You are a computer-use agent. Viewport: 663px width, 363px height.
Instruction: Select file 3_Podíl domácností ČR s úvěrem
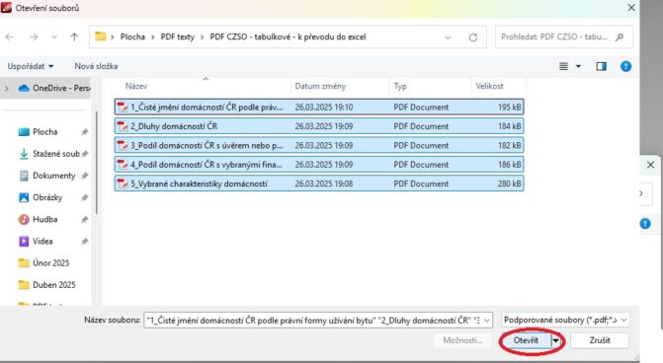coord(319,146)
